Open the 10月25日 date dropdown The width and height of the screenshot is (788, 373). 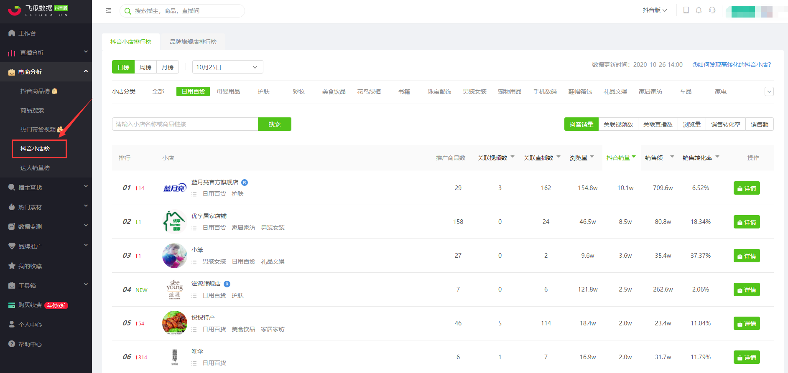tap(228, 67)
